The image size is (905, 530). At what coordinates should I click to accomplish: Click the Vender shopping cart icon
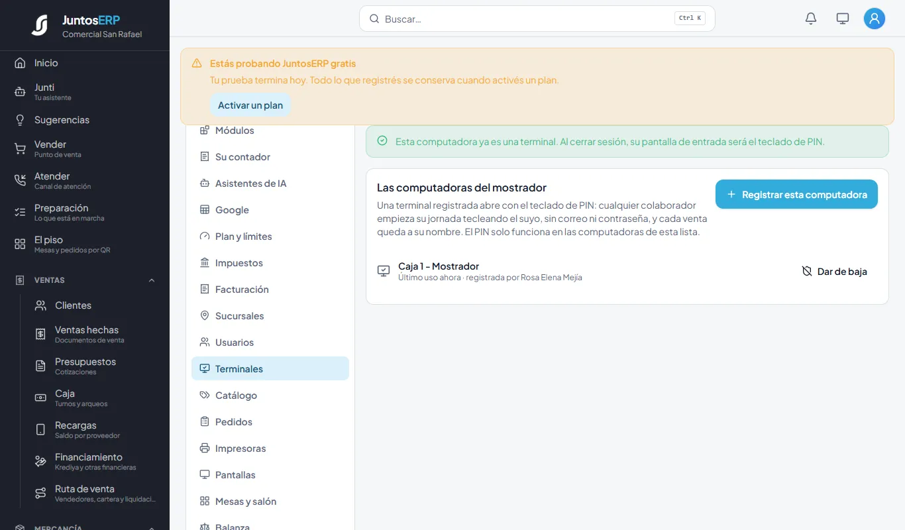[x=20, y=148]
